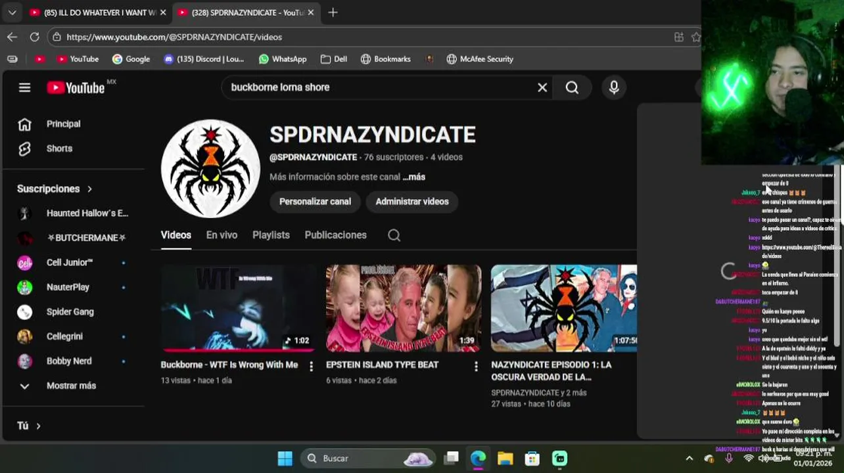Open Microsoft Edge from the taskbar
Image resolution: width=844 pixels, height=473 pixels.
pyautogui.click(x=478, y=459)
